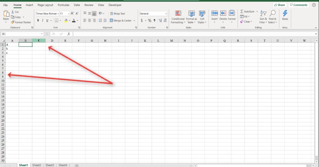Viewport: 319px width, 167px height.
Task: Select the Italic formatting icon
Action: (42, 20)
